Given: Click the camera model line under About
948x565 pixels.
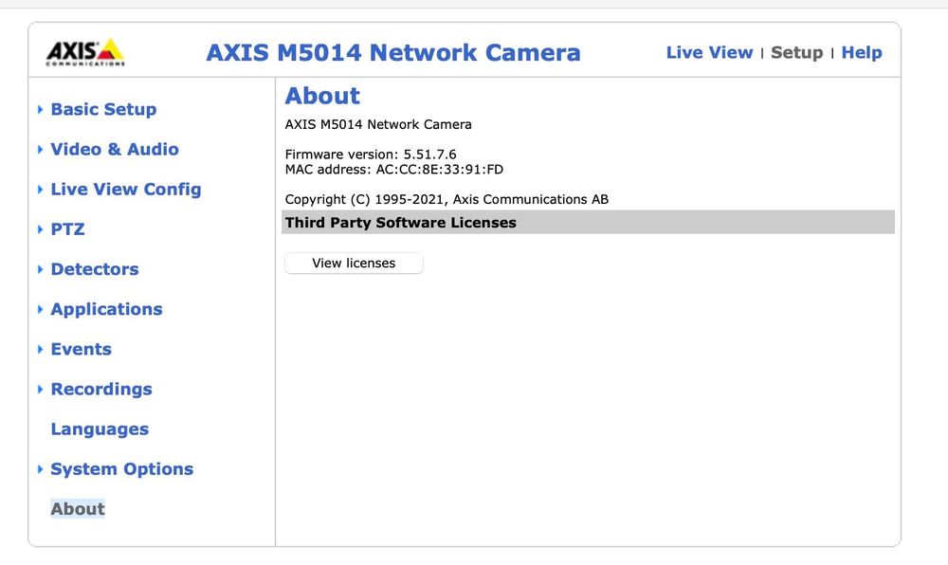Looking at the screenshot, I should 378,124.
